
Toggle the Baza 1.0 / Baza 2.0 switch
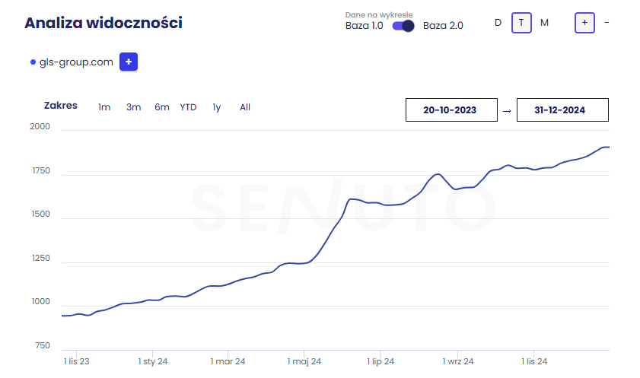click(x=403, y=26)
